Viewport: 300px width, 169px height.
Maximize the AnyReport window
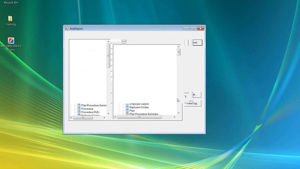(193, 29)
